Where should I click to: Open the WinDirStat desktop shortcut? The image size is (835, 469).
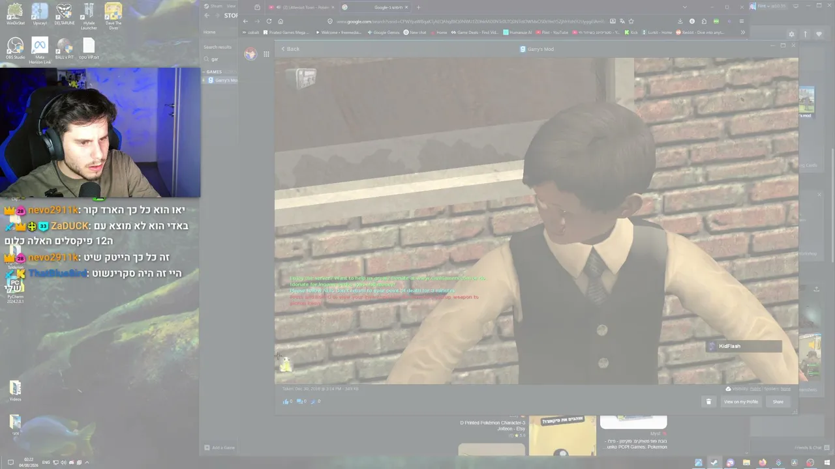coord(15,14)
